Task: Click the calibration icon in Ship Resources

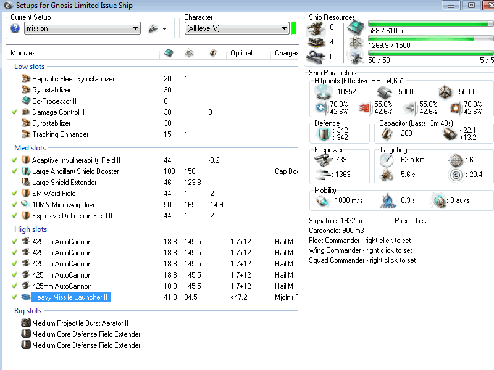Action: pyautogui.click(x=316, y=57)
